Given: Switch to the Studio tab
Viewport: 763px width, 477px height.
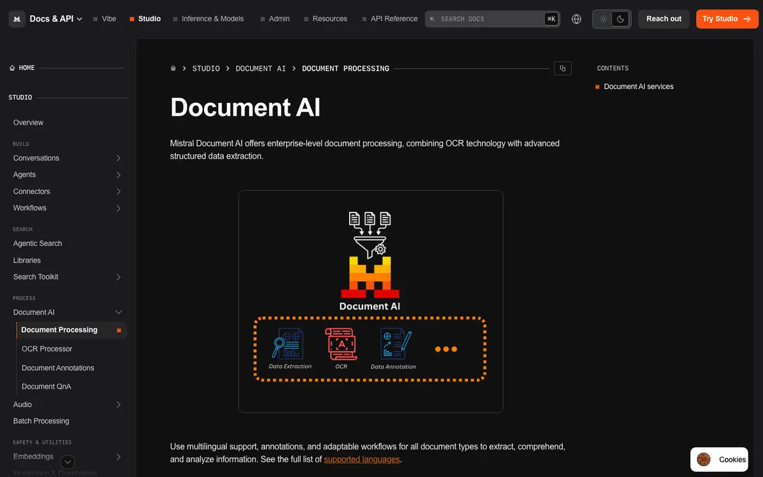Looking at the screenshot, I should point(145,19).
